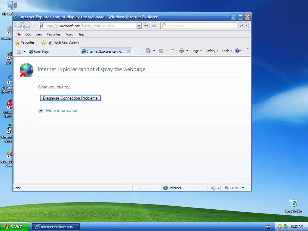The width and height of the screenshot is (308, 231).
Task: Open the recent pages dropdown arrow
Action: point(33,26)
